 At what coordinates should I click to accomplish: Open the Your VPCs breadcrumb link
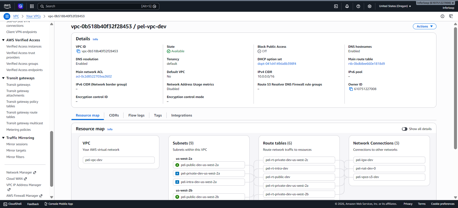click(x=33, y=16)
